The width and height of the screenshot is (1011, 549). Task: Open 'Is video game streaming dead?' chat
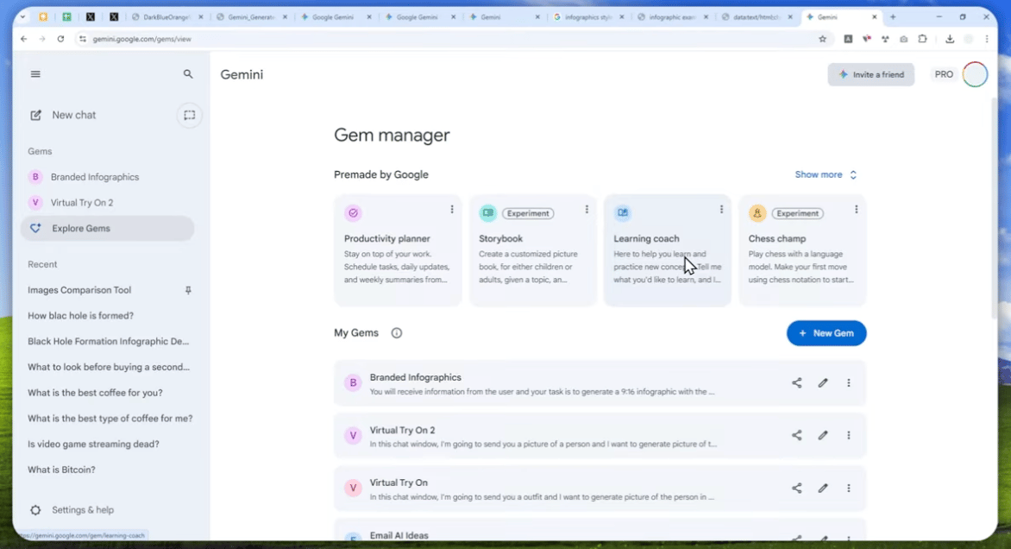click(93, 444)
